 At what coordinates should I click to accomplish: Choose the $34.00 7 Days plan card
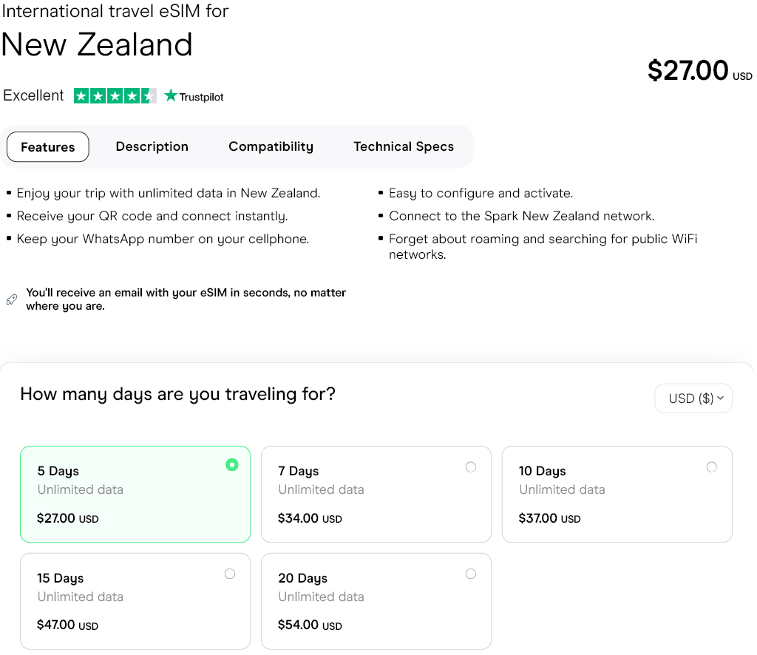click(x=376, y=494)
